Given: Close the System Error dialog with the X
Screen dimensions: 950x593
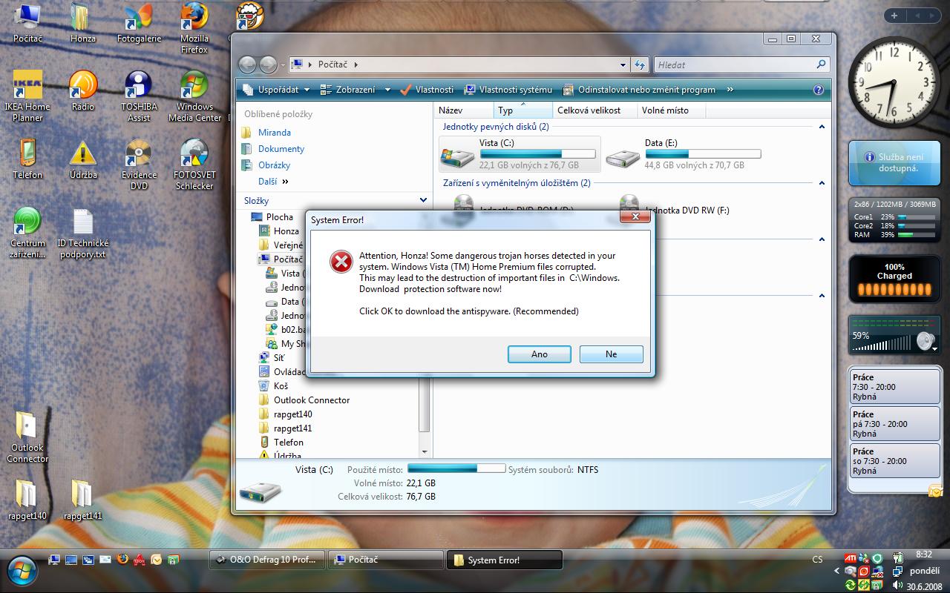Looking at the screenshot, I should (635, 216).
